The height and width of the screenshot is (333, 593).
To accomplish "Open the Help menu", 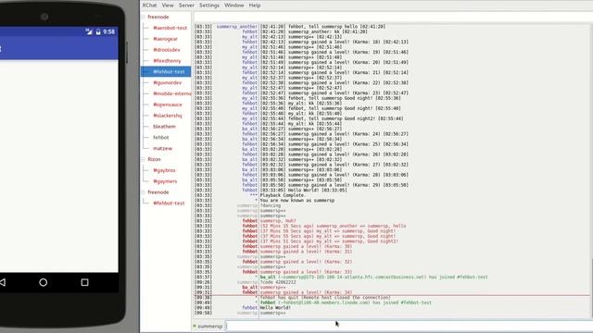I will 255,6.
